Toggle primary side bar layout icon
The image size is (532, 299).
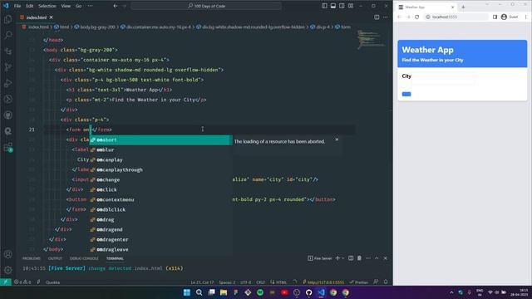pos(324,6)
